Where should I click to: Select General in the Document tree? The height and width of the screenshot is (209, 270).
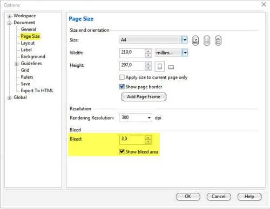coord(29,29)
